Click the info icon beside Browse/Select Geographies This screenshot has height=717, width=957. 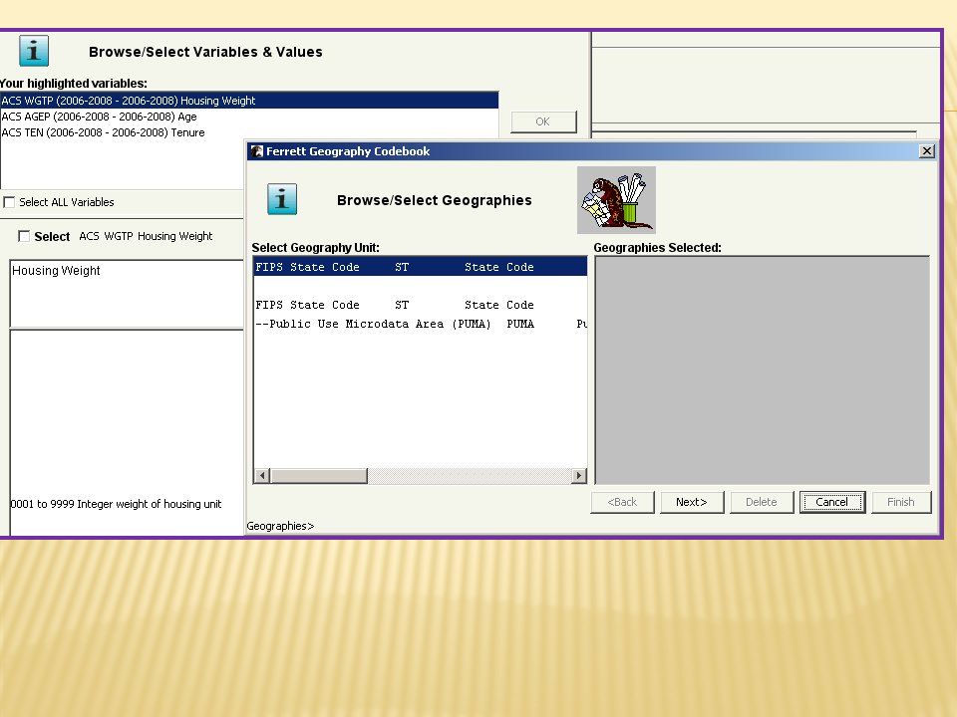282,199
